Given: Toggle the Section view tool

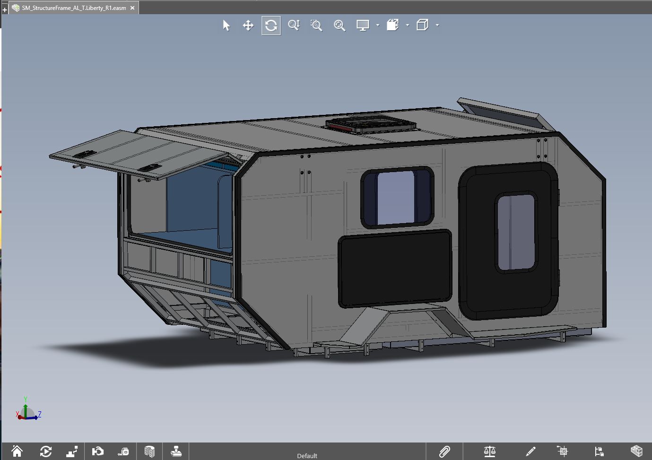Looking at the screenshot, I should point(149,451).
